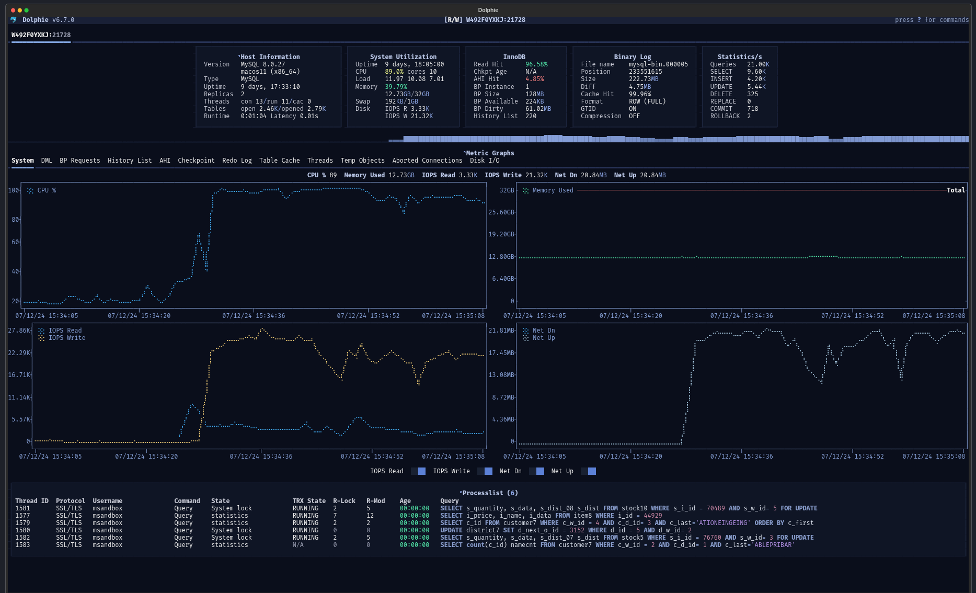976x593 pixels.
Task: Click the GTID ON value
Action: pos(633,109)
